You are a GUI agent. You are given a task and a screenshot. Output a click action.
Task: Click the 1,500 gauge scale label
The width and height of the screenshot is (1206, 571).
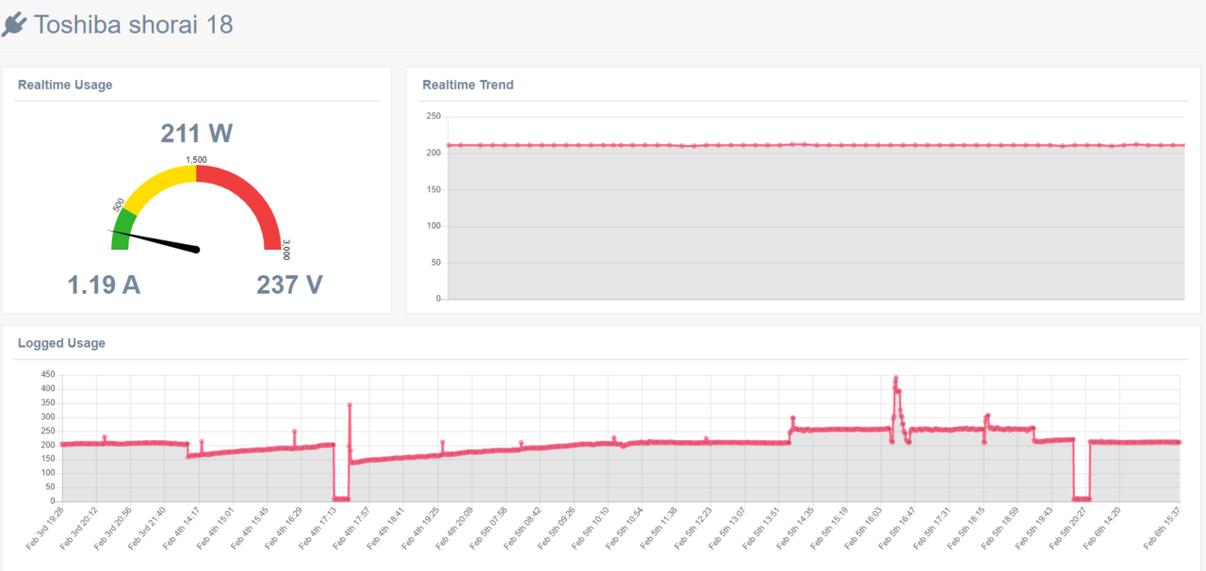coord(196,160)
